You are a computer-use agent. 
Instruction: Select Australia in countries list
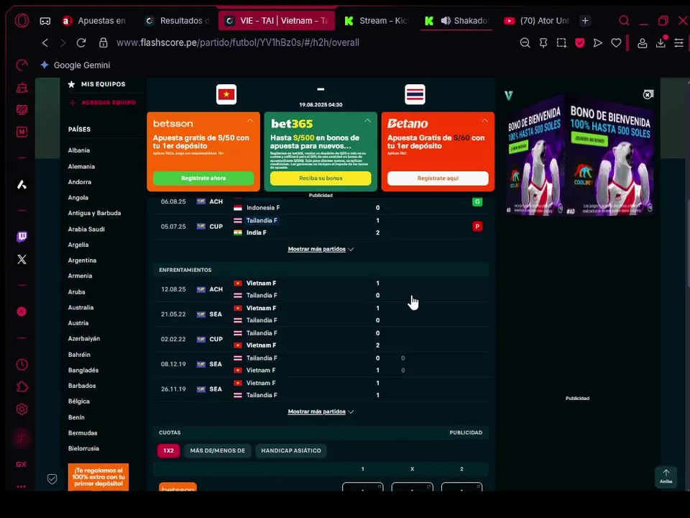pos(80,307)
